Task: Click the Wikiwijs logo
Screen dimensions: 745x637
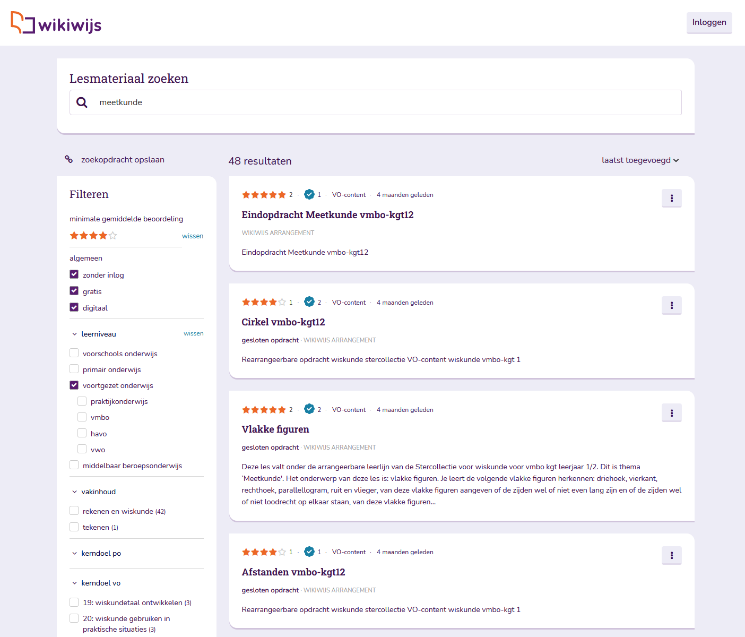Action: [x=56, y=23]
